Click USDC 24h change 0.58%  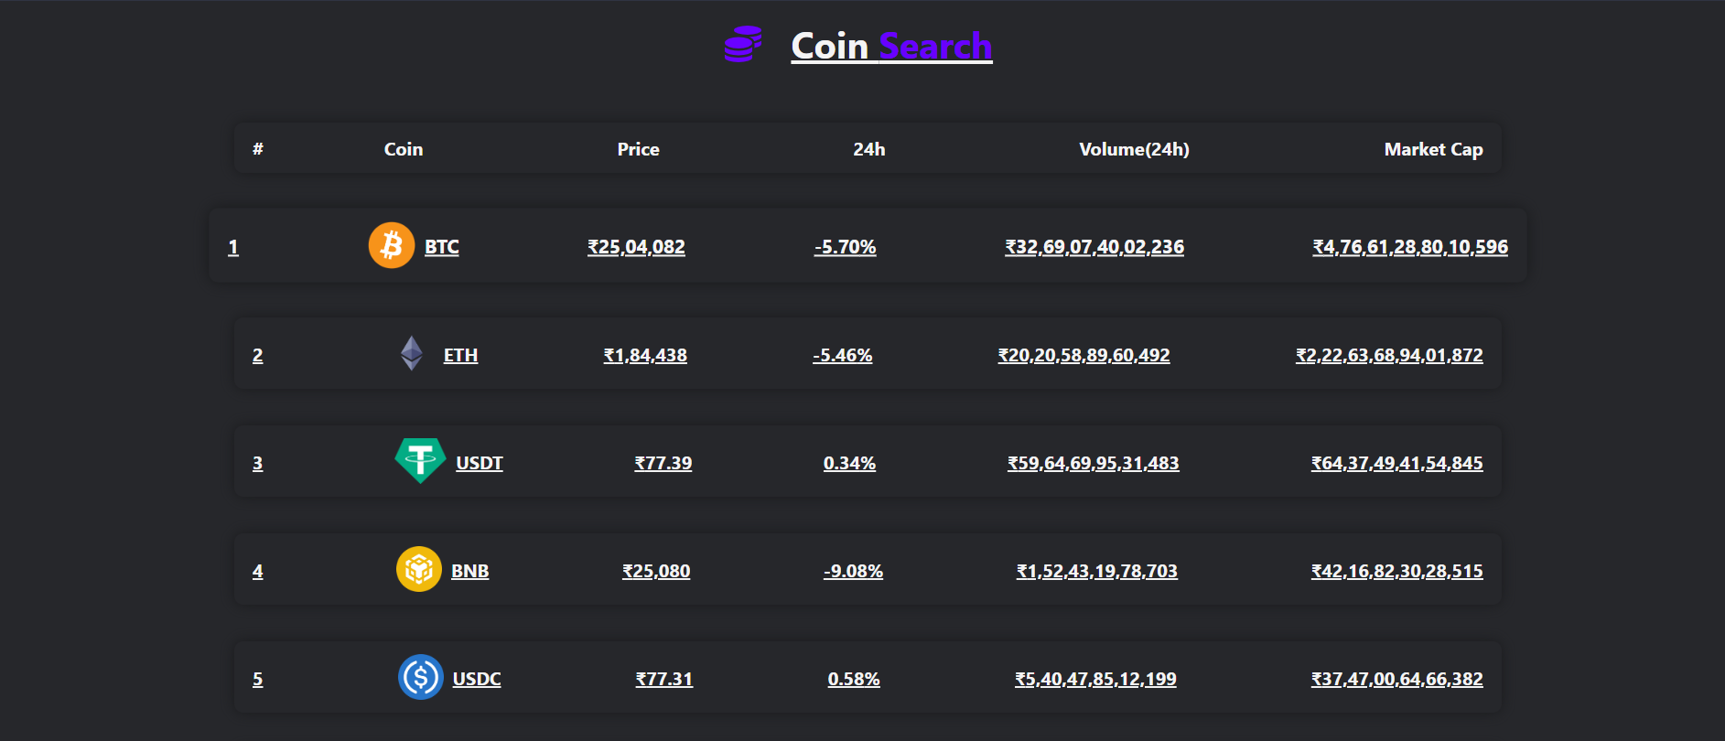853,678
